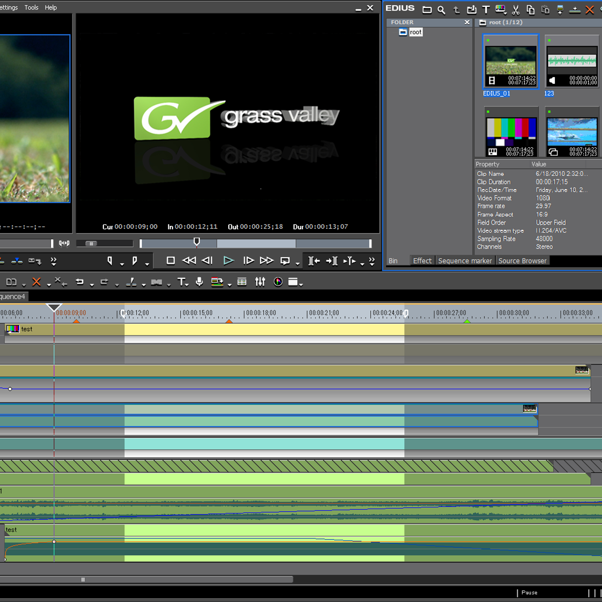
Task: Open the color bars new clip menu
Action: coord(501,10)
